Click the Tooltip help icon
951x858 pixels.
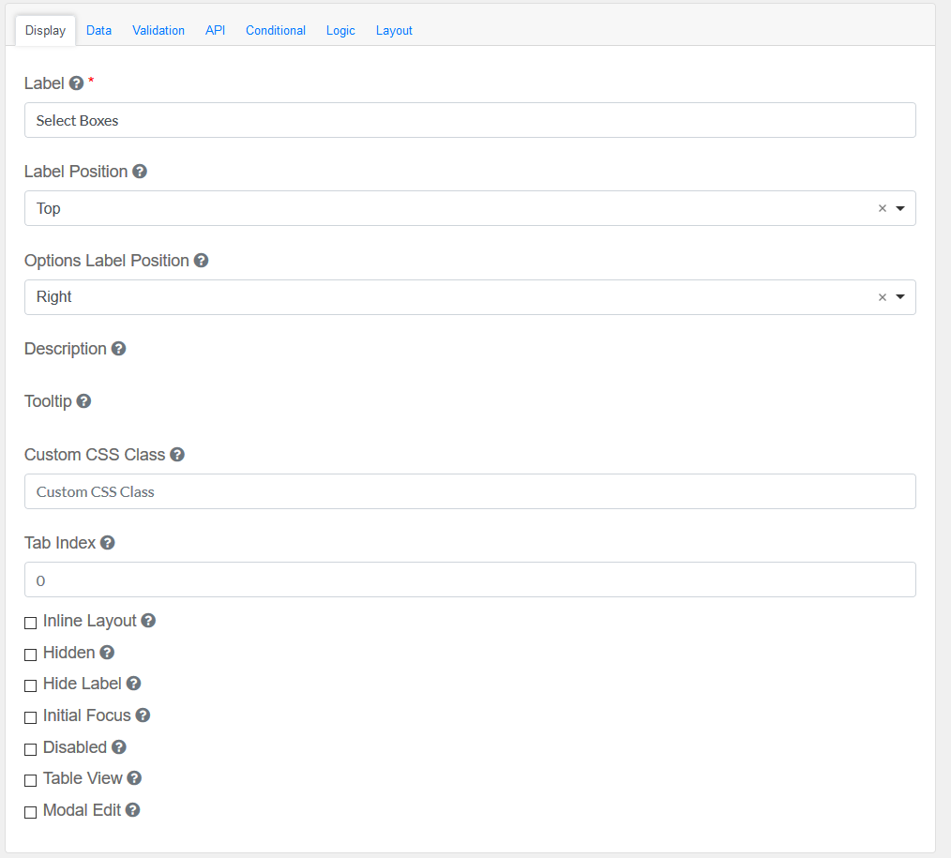[83, 401]
